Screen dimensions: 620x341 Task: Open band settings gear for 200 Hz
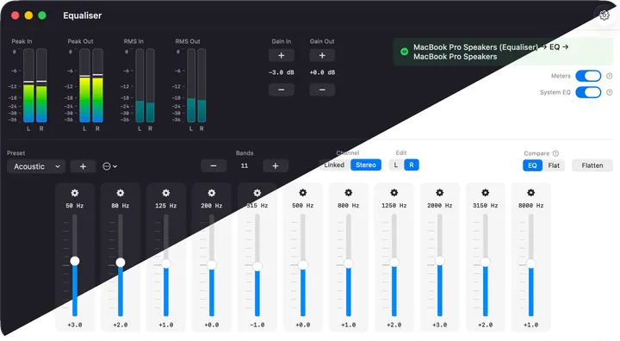212,193
